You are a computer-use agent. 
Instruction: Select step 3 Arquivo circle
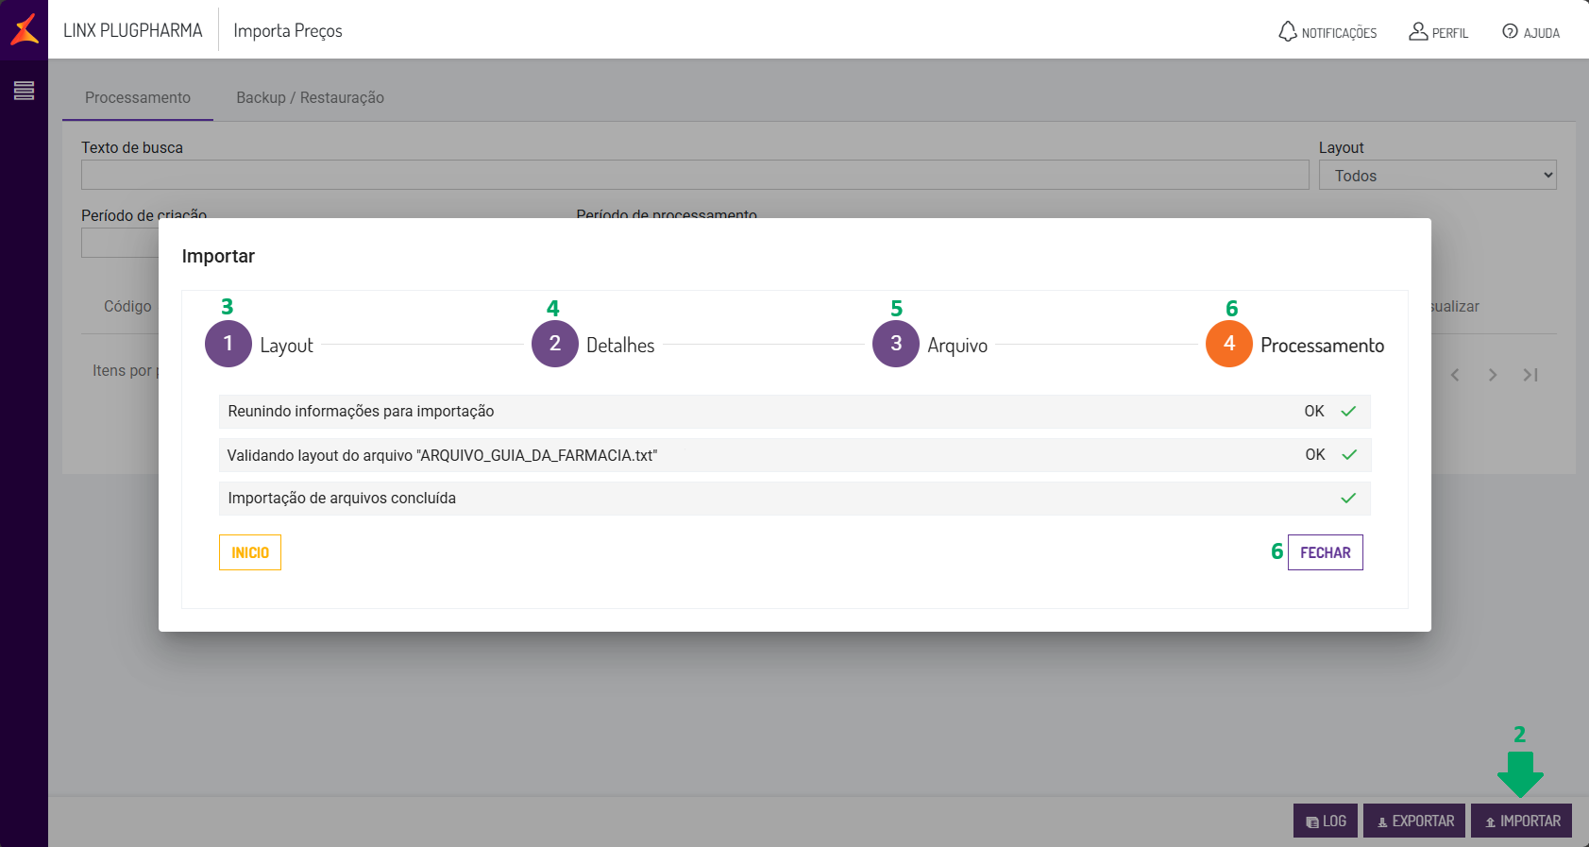[896, 344]
